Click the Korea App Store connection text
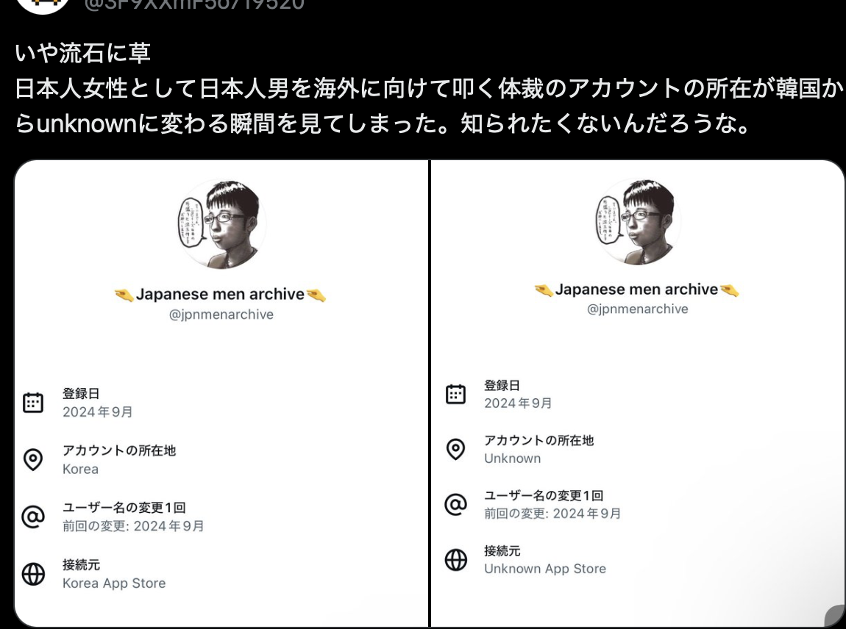Viewport: 846px width, 629px height. click(114, 583)
